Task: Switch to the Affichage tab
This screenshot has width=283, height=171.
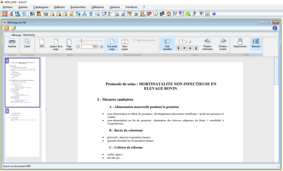Action: point(16,35)
